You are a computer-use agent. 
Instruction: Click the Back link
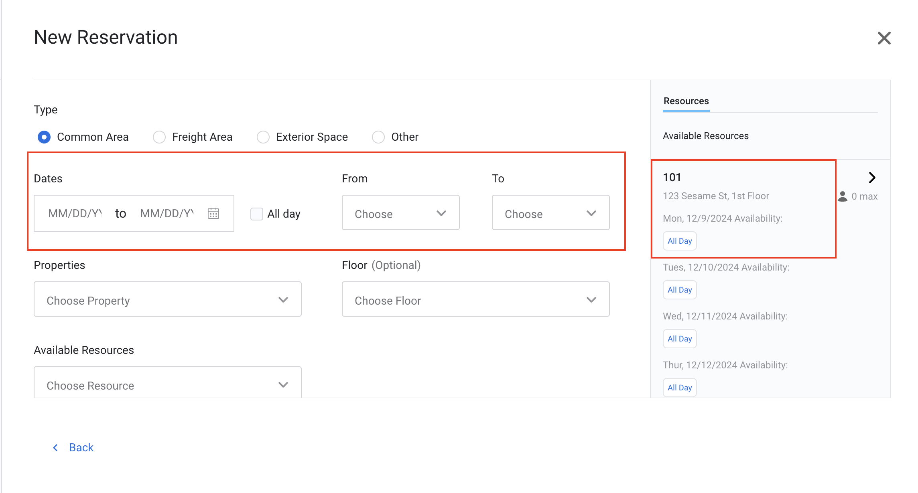coord(81,447)
